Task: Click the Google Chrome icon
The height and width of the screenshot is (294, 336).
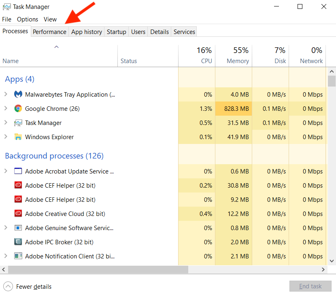Action: pos(18,108)
